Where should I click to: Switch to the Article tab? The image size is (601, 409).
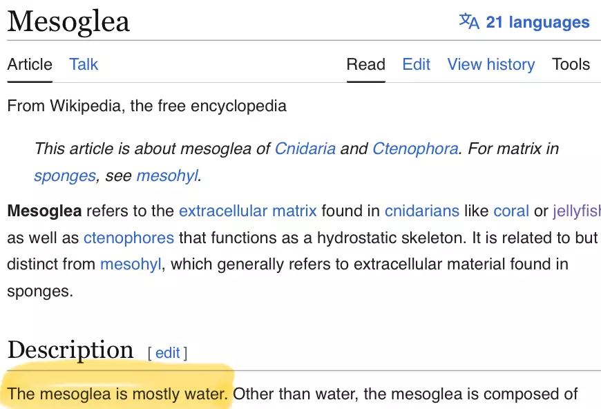click(x=30, y=64)
